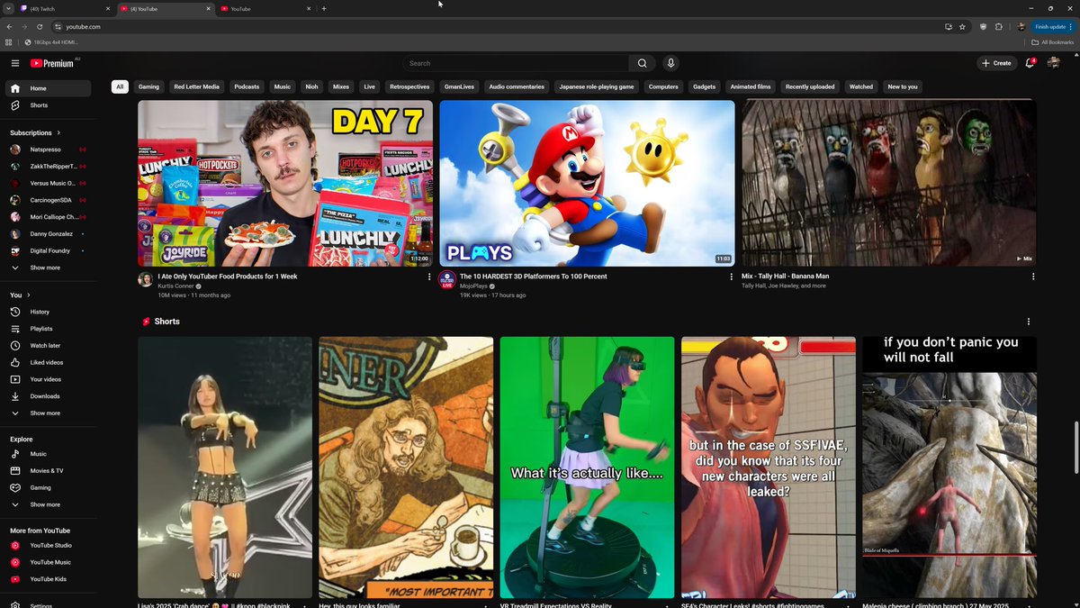Click the YouTube search field

[516, 63]
